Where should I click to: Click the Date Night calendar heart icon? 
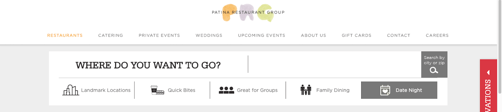pos(385,90)
